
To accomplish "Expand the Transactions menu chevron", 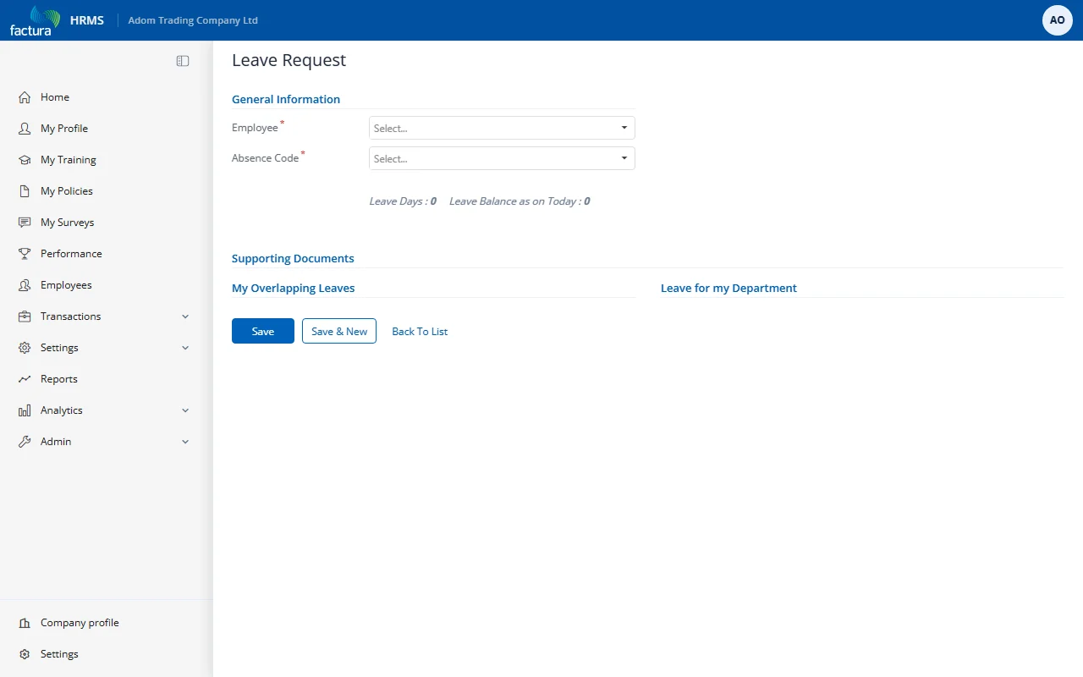I will (185, 316).
